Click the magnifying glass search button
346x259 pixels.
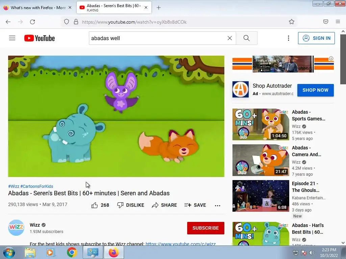coord(246,38)
